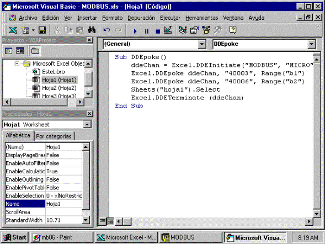Image resolution: width=325 pixels, height=244 pixels.
Task: Click the ScrollArea property value field
Action: [x=63, y=212]
